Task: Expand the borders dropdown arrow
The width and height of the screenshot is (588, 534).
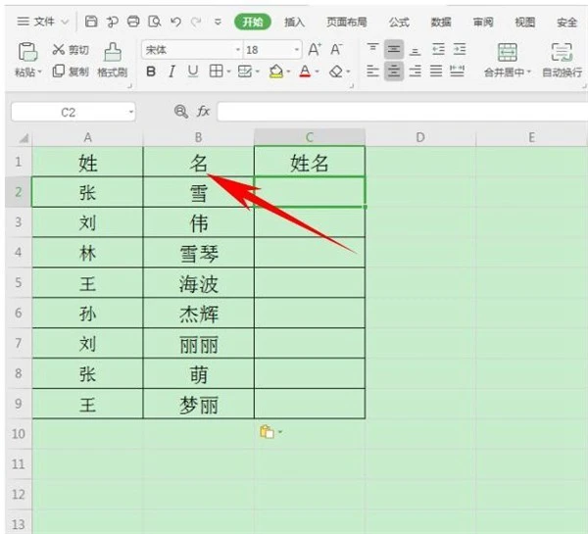Action: coord(228,72)
